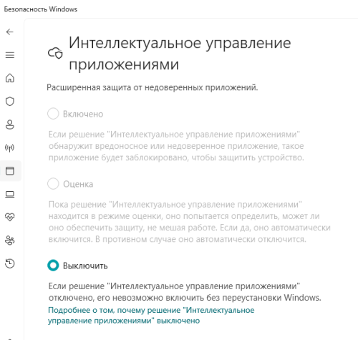Open App & browser control window icon
The image size is (358, 340).
pyautogui.click(x=10, y=171)
